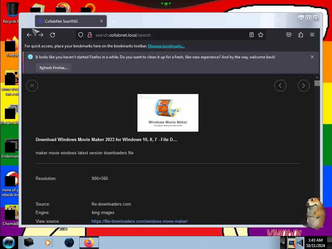Viewport: 332px width, 249px height.
Task: Open the tracking protection shield
Action: 81,35
